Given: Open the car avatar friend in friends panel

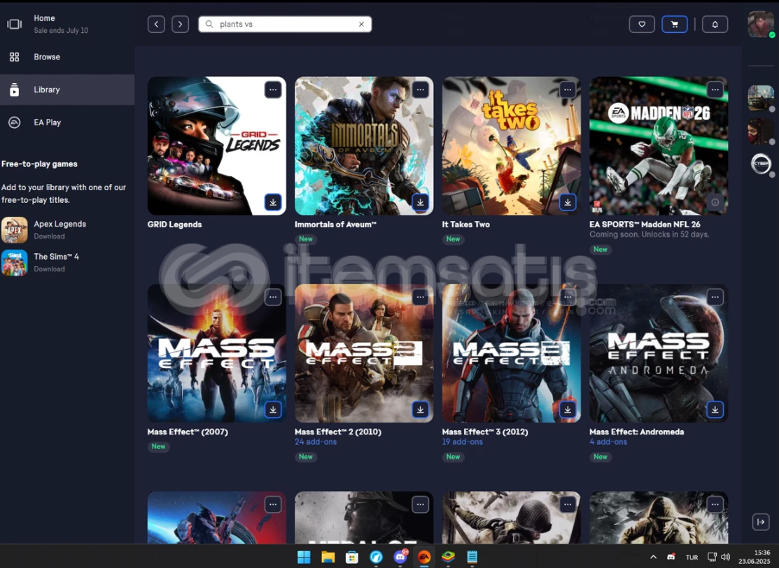Looking at the screenshot, I should 761,98.
